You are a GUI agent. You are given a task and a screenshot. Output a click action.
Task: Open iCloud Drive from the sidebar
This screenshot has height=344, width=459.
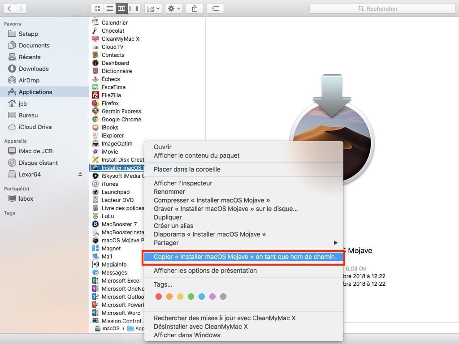click(x=35, y=127)
